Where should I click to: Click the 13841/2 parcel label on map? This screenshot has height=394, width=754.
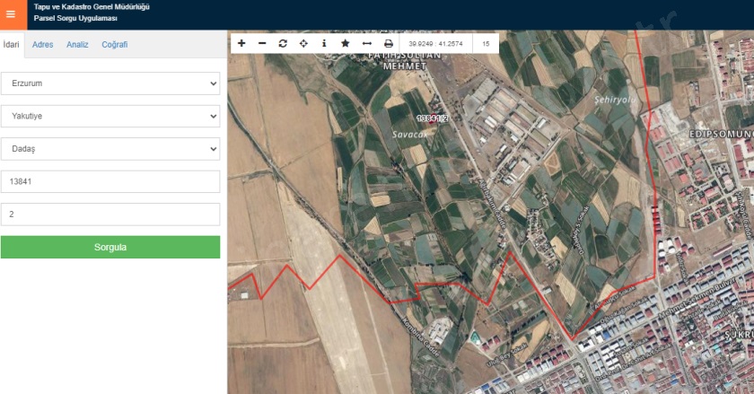coord(432,118)
